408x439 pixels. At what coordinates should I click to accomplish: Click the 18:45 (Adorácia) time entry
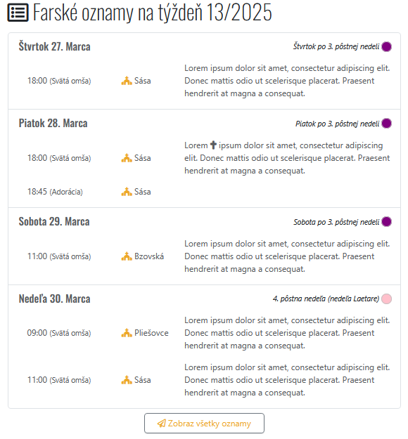[x=55, y=192]
